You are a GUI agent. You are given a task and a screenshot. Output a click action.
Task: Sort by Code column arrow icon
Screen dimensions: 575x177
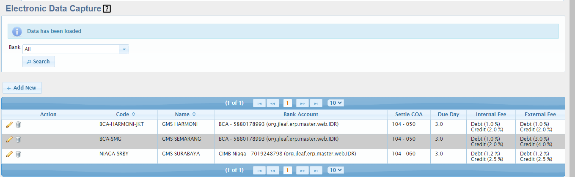click(134, 114)
